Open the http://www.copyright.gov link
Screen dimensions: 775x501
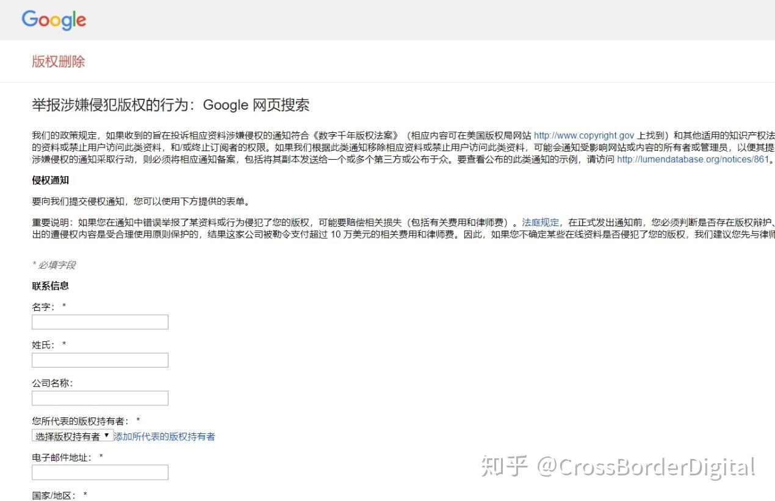[584, 135]
